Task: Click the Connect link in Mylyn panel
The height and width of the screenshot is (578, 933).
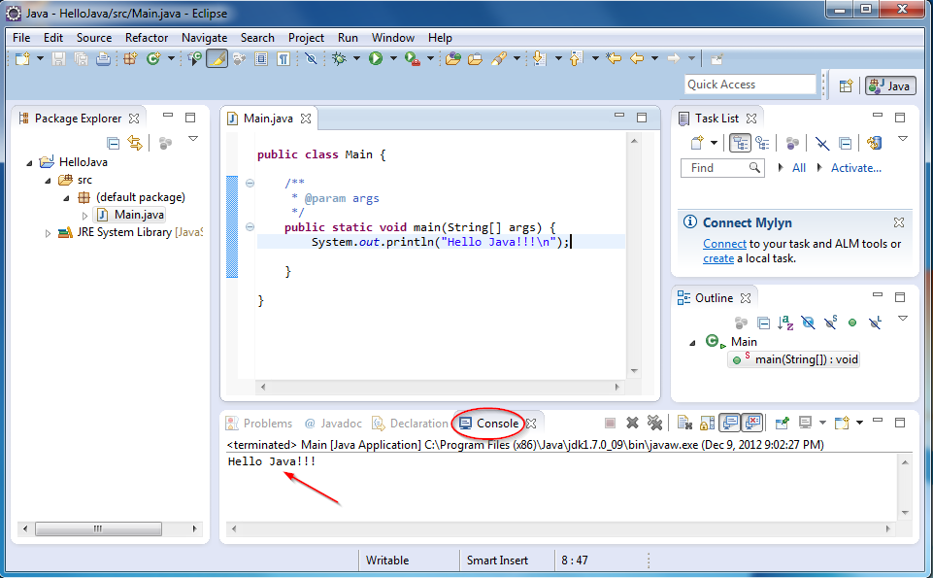Action: pos(724,244)
